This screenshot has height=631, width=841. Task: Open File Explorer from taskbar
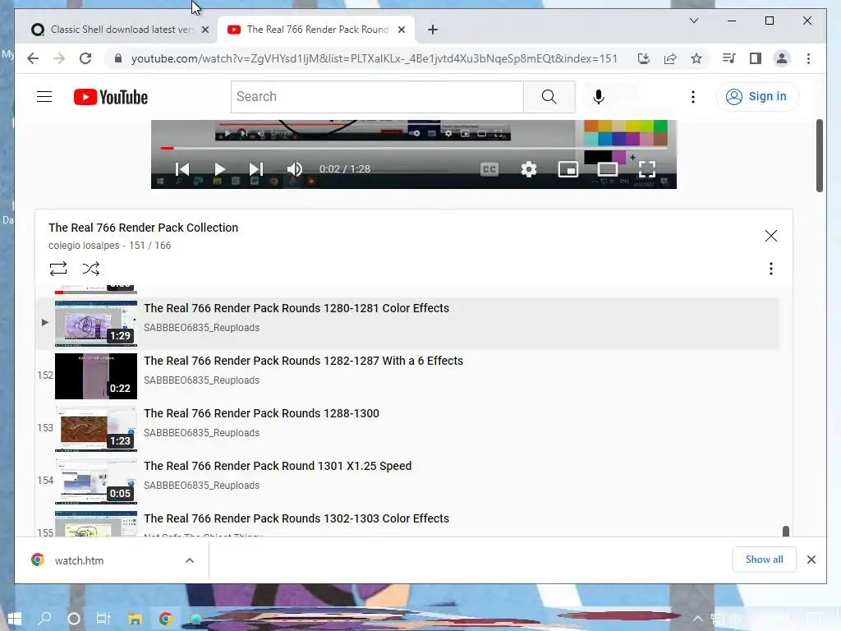[135, 619]
